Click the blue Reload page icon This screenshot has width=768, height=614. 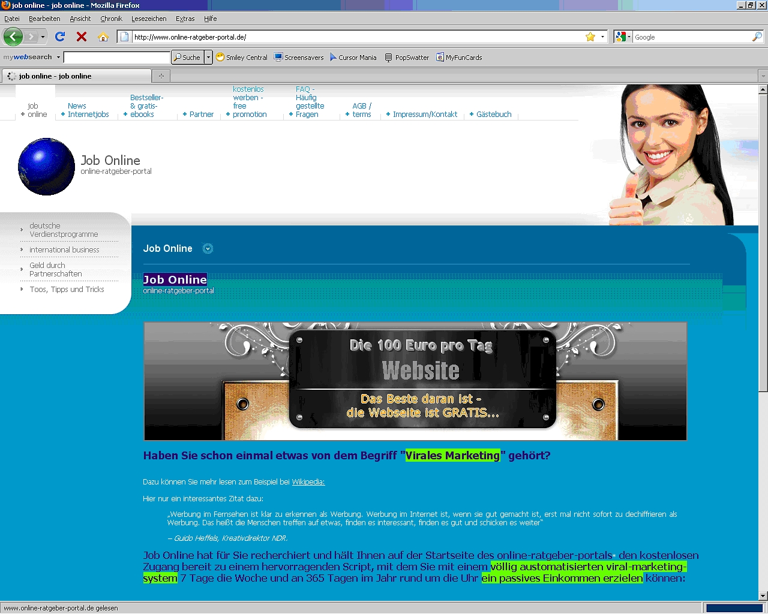point(60,37)
